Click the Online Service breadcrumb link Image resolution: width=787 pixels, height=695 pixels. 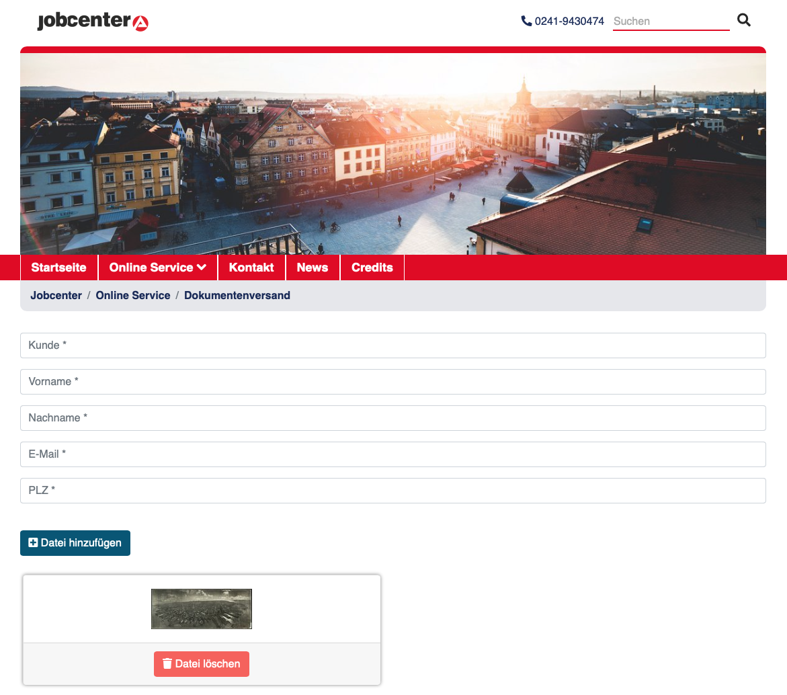click(133, 296)
